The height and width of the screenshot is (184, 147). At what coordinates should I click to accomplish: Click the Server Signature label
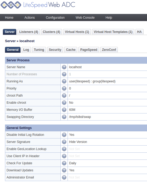[x=18, y=142]
